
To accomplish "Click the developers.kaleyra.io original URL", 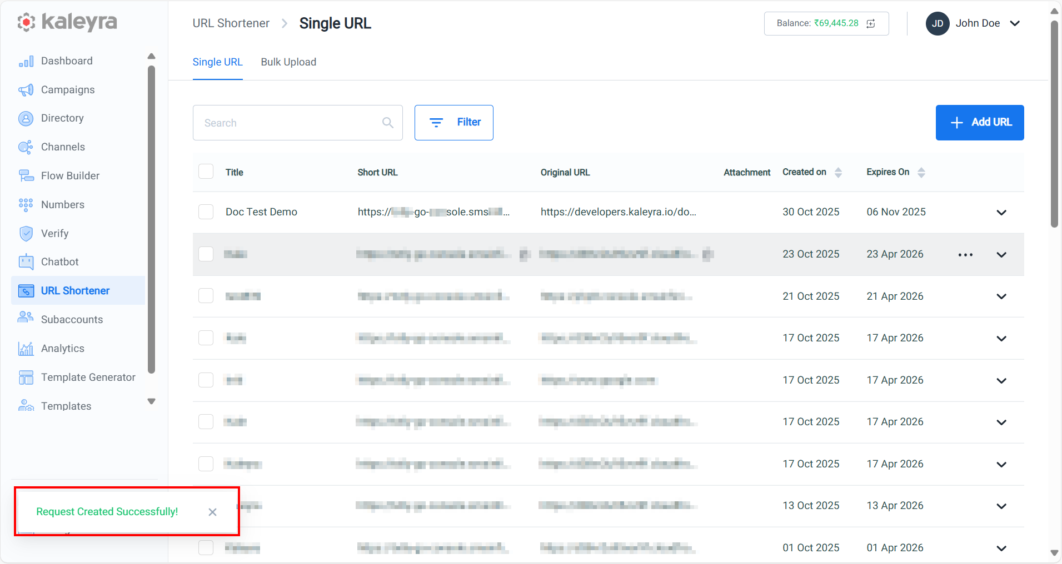I will [619, 212].
